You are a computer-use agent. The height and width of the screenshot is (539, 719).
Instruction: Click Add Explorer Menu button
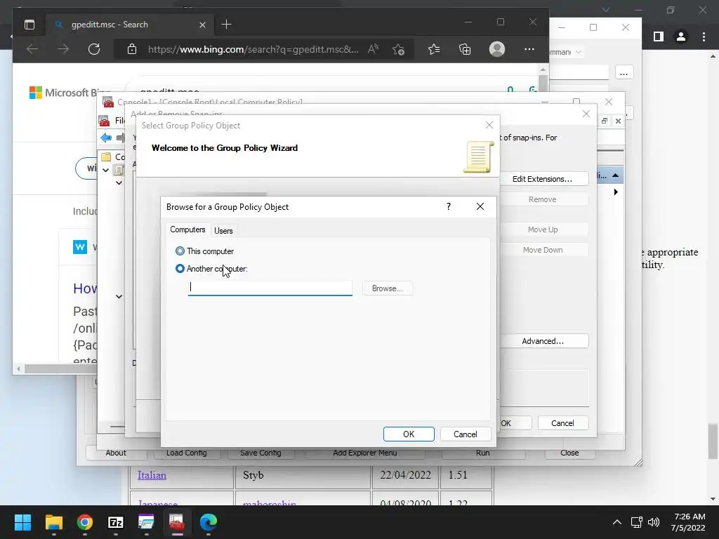pyautogui.click(x=365, y=453)
